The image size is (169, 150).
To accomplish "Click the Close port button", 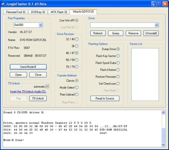I will click(38, 75).
